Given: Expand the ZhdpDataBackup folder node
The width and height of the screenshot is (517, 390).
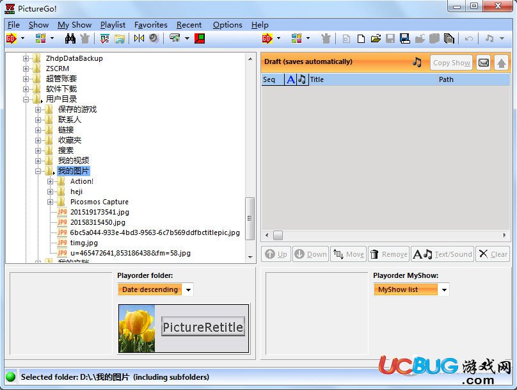Looking at the screenshot, I should click(26, 58).
